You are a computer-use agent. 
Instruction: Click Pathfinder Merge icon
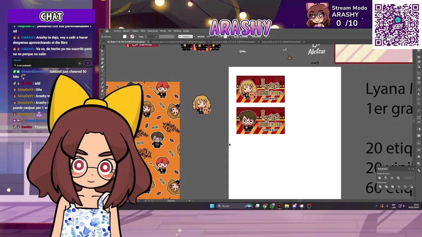pos(393,187)
